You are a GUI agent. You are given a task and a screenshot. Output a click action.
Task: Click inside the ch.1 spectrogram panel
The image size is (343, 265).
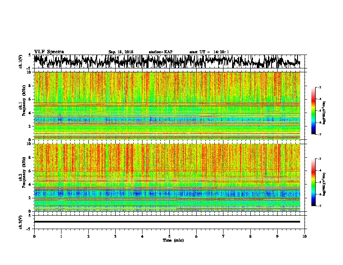click(x=167, y=106)
